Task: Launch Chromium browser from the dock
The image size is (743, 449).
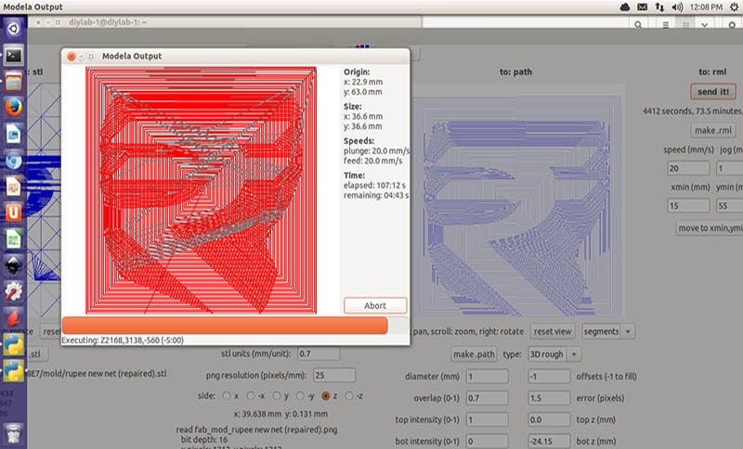Action: point(13,160)
